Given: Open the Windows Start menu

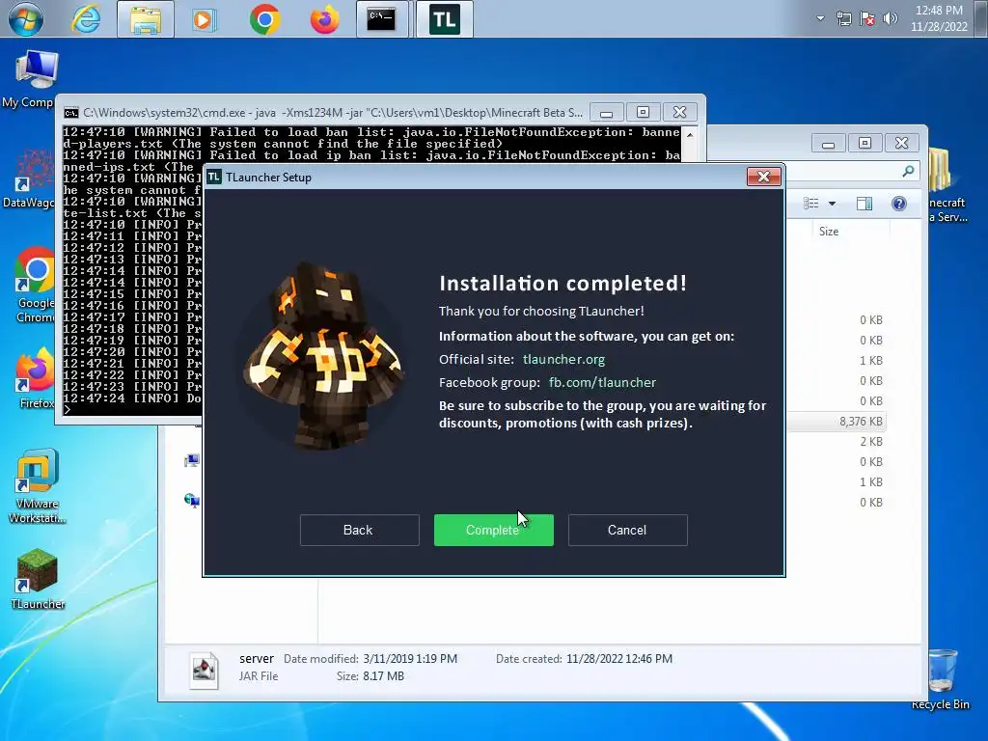Looking at the screenshot, I should (26, 19).
